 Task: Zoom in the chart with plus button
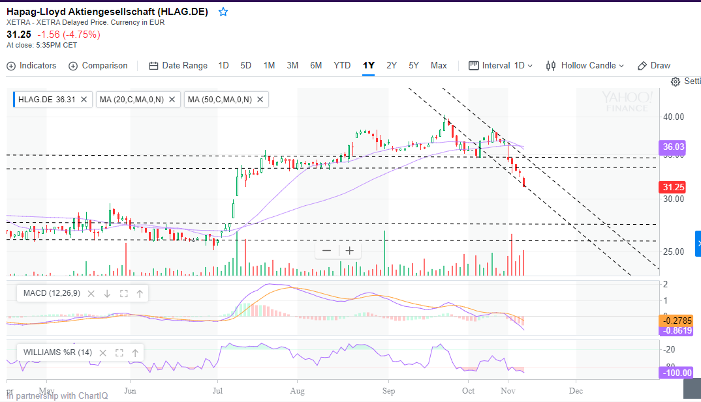click(x=350, y=251)
